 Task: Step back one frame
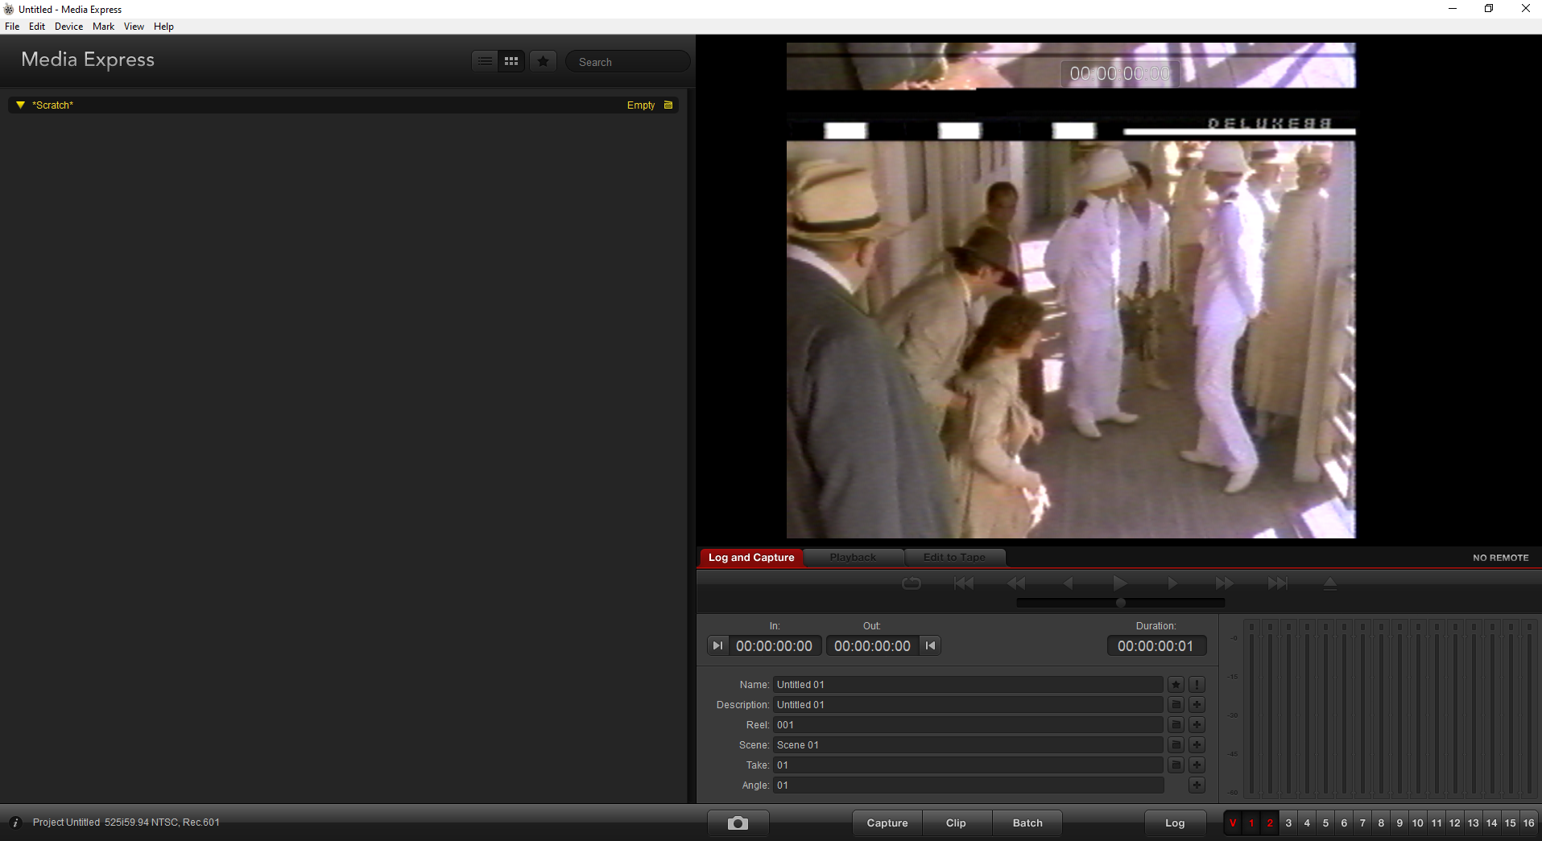click(1069, 583)
